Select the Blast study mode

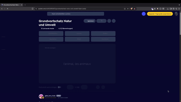point(77,39)
